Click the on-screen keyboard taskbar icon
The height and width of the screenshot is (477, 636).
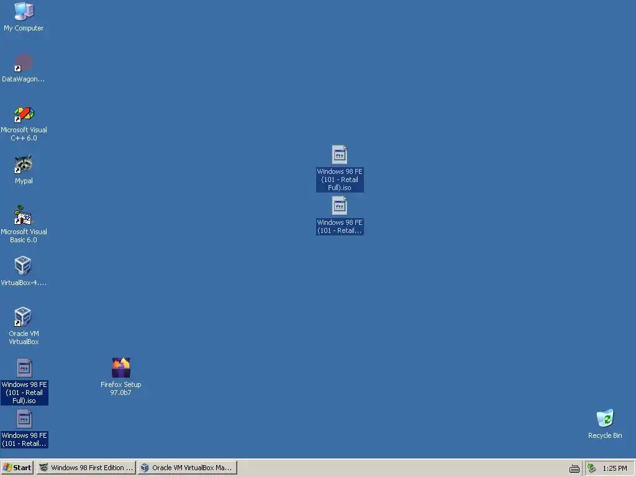[x=575, y=468]
